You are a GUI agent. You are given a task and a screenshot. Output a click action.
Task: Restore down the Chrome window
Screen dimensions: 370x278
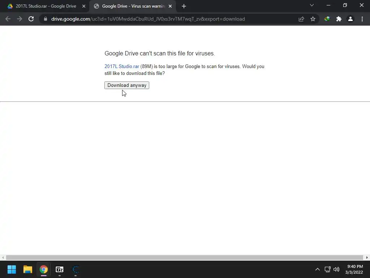[x=345, y=5]
